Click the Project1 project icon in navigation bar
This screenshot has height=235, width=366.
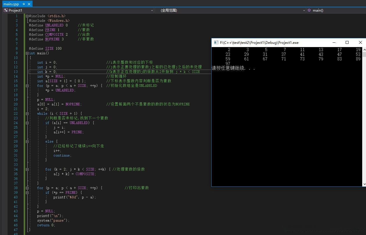point(6,10)
